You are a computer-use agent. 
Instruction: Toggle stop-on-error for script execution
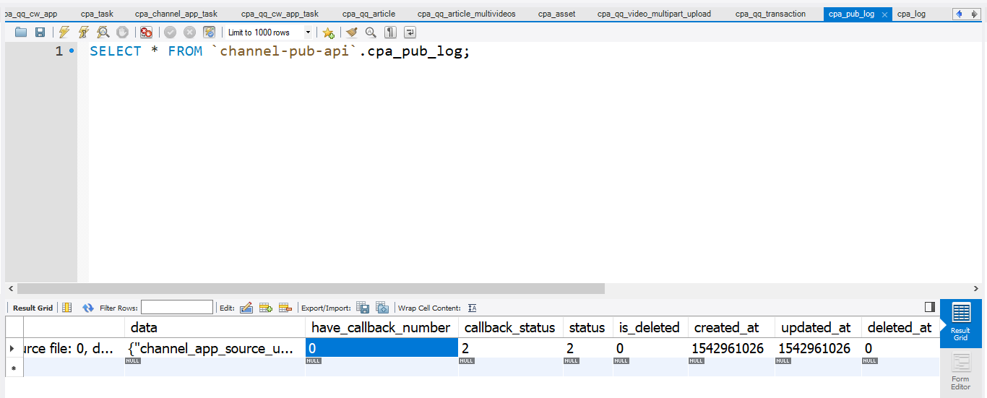146,33
